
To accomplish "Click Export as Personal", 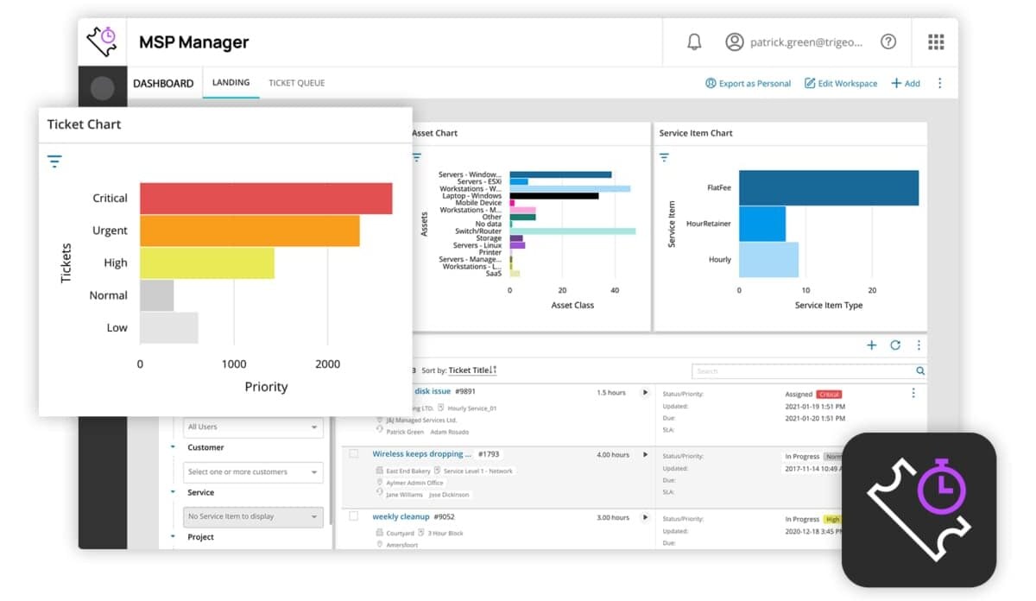I will pos(749,84).
